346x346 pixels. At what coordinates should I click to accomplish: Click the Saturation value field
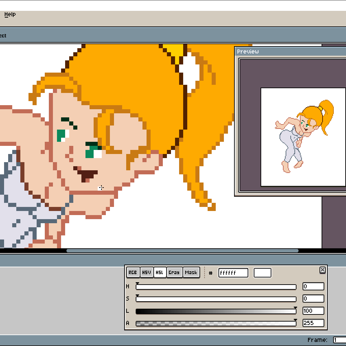[x=313, y=299]
